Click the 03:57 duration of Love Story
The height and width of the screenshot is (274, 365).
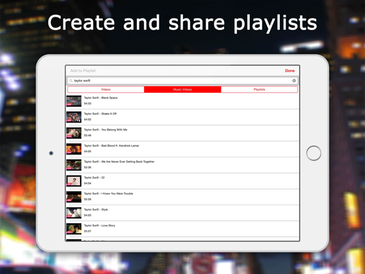point(87,231)
